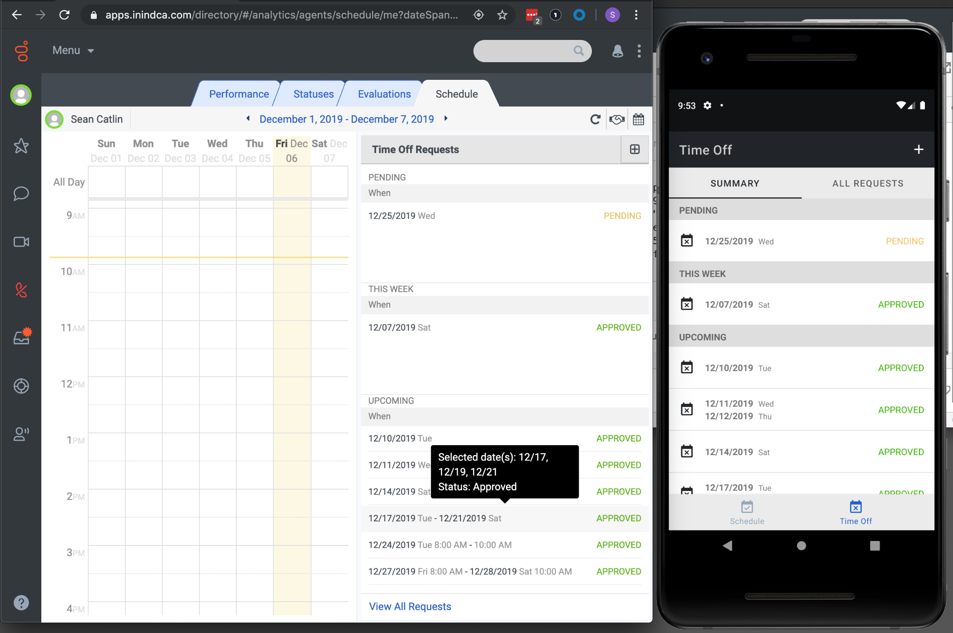
Task: Expand the Menu dropdown
Action: pyautogui.click(x=73, y=50)
